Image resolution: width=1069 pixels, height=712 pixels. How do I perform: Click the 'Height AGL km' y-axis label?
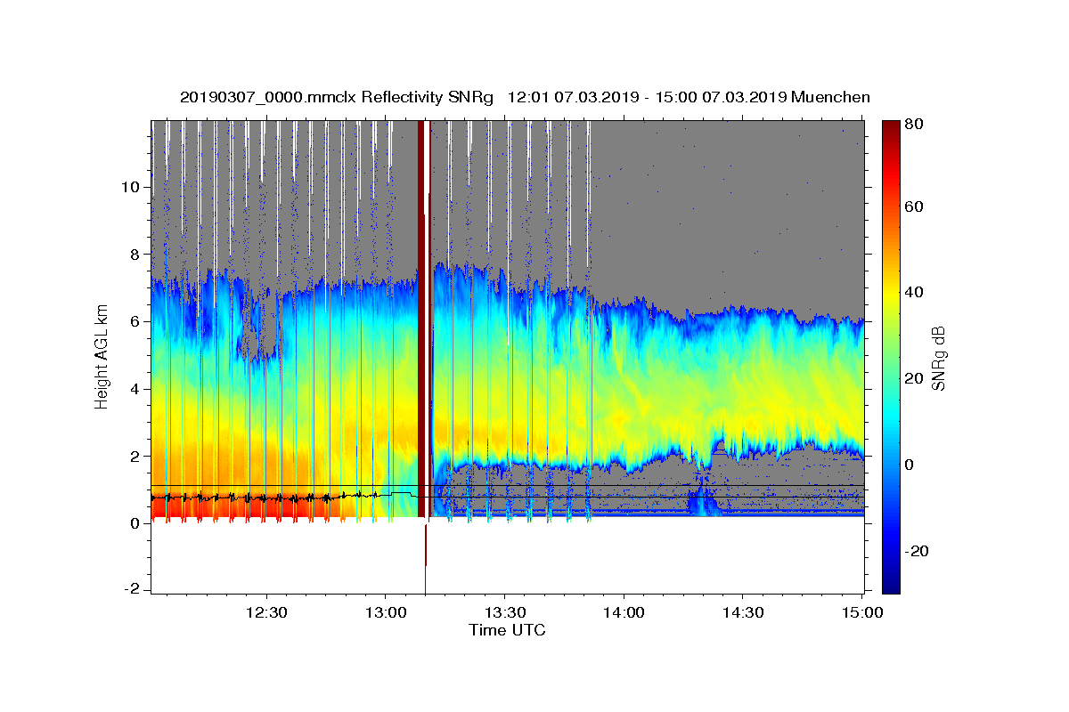click(102, 356)
